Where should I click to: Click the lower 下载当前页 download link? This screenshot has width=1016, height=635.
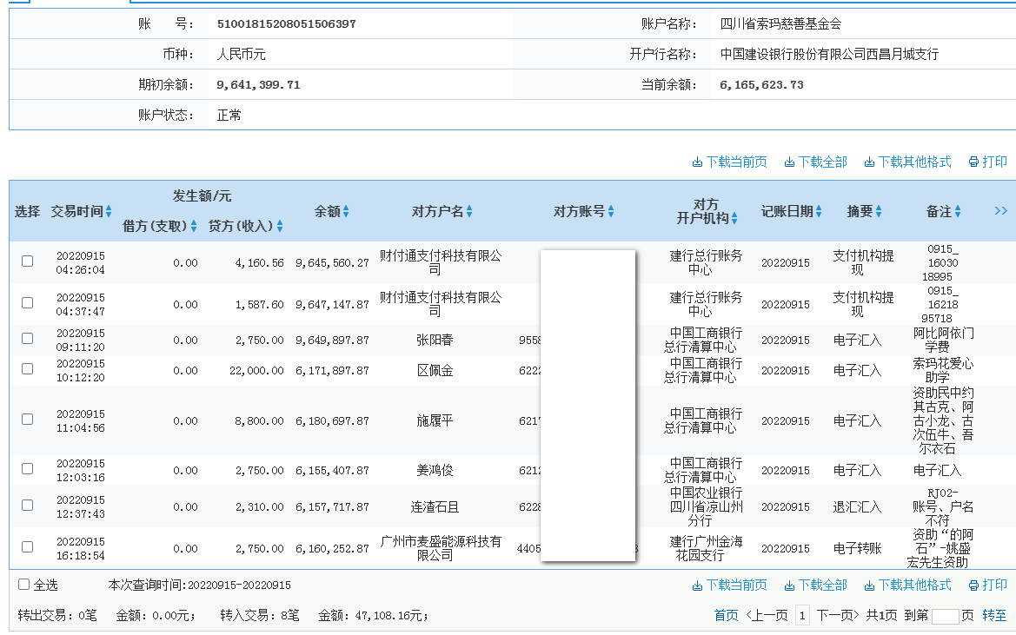(729, 585)
